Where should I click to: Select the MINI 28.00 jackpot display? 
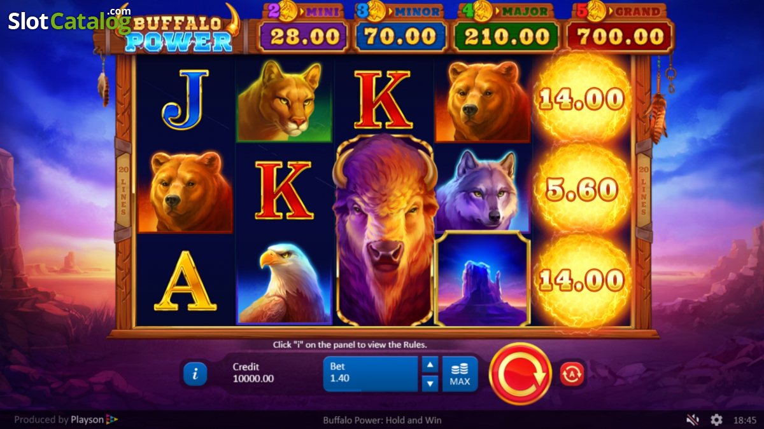pos(303,29)
